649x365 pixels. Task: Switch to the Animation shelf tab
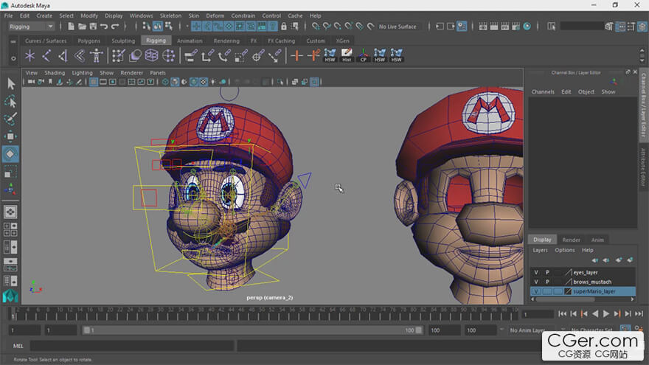click(190, 41)
